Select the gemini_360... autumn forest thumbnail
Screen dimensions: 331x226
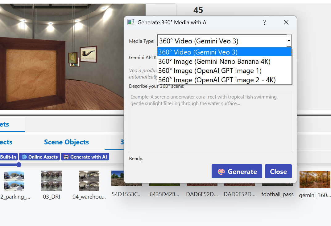pyautogui.click(x=315, y=179)
